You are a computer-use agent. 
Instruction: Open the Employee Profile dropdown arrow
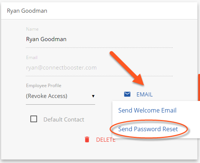pos(93,96)
